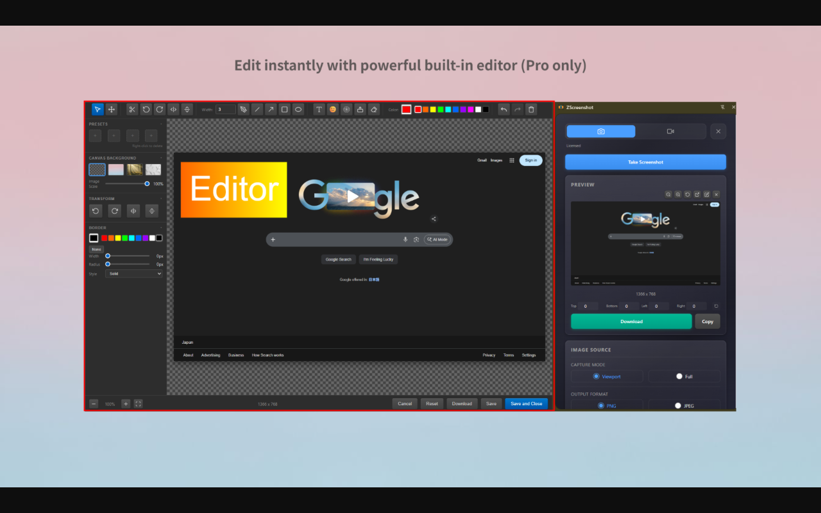821x513 pixels.
Task: Click the Undo icon in the toolbar
Action: click(x=504, y=109)
